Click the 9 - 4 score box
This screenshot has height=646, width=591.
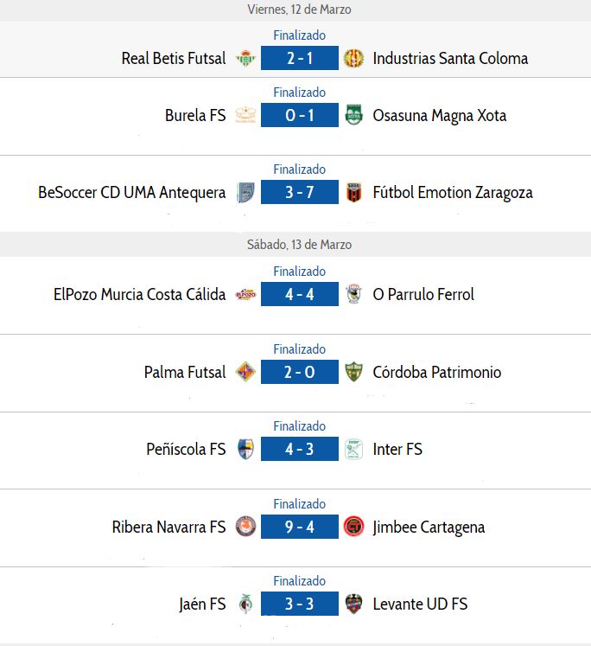click(300, 527)
